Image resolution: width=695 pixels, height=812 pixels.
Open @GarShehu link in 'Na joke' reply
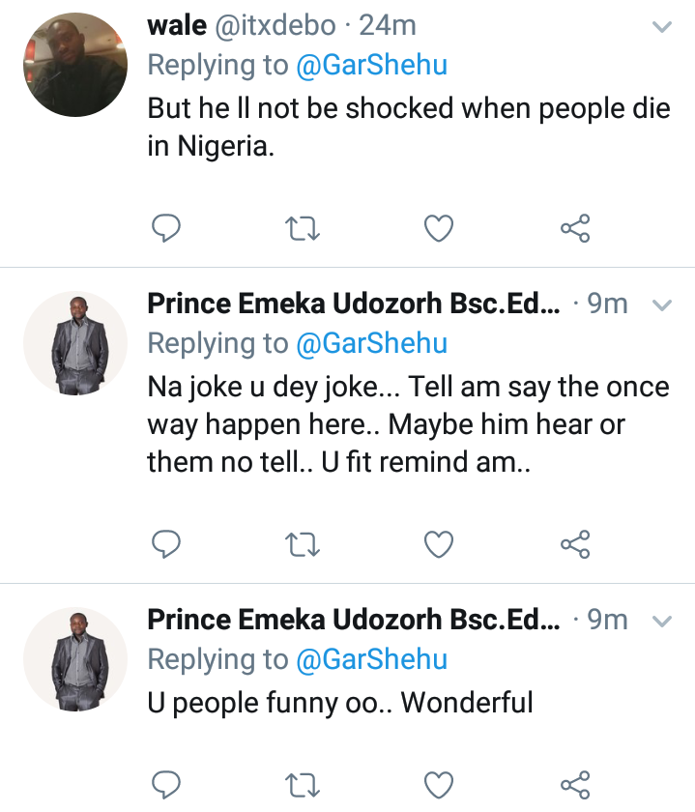click(x=372, y=344)
